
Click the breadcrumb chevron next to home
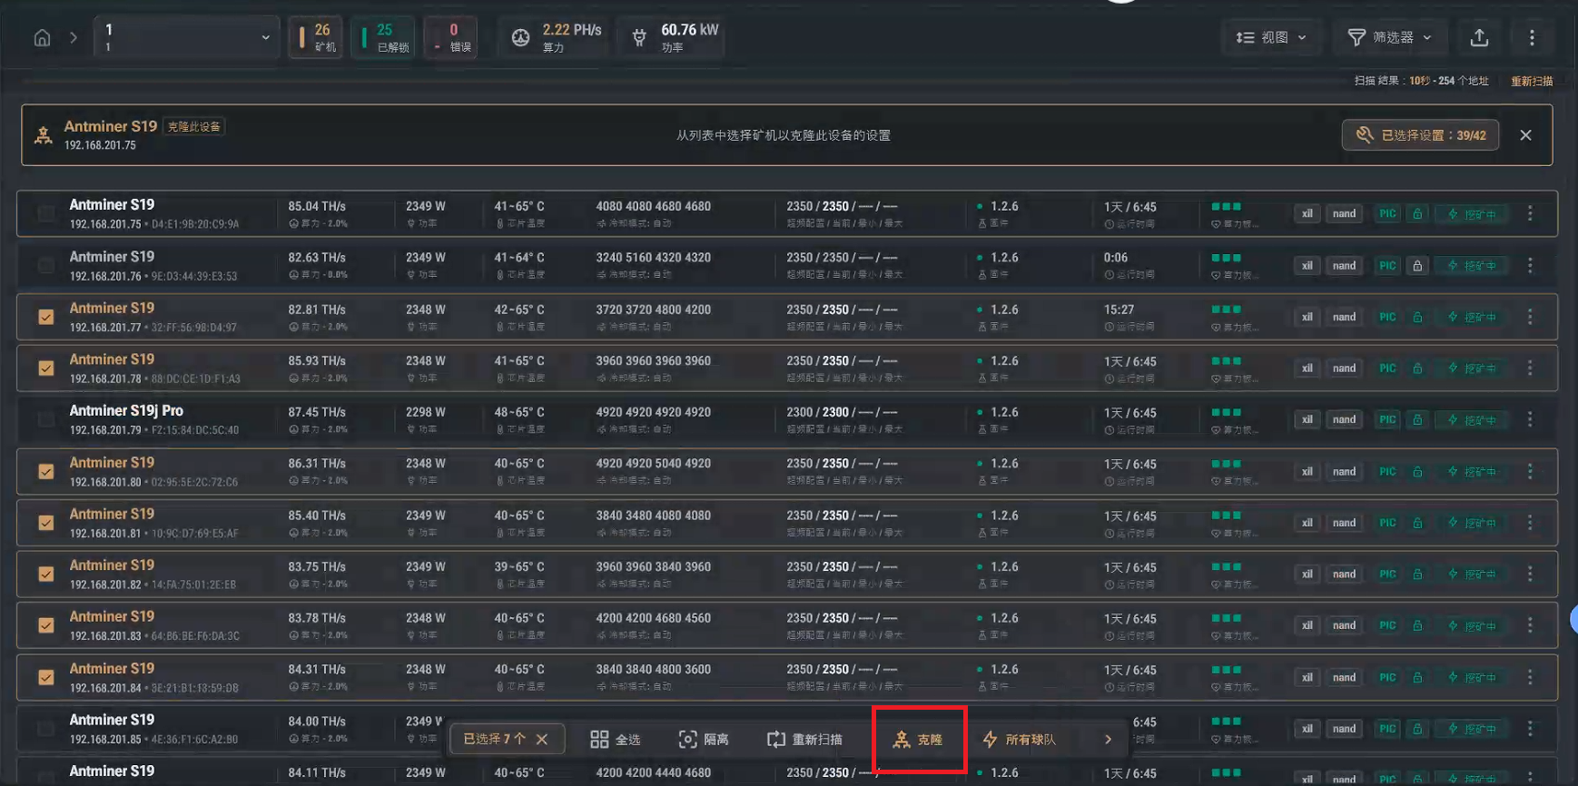coord(74,38)
